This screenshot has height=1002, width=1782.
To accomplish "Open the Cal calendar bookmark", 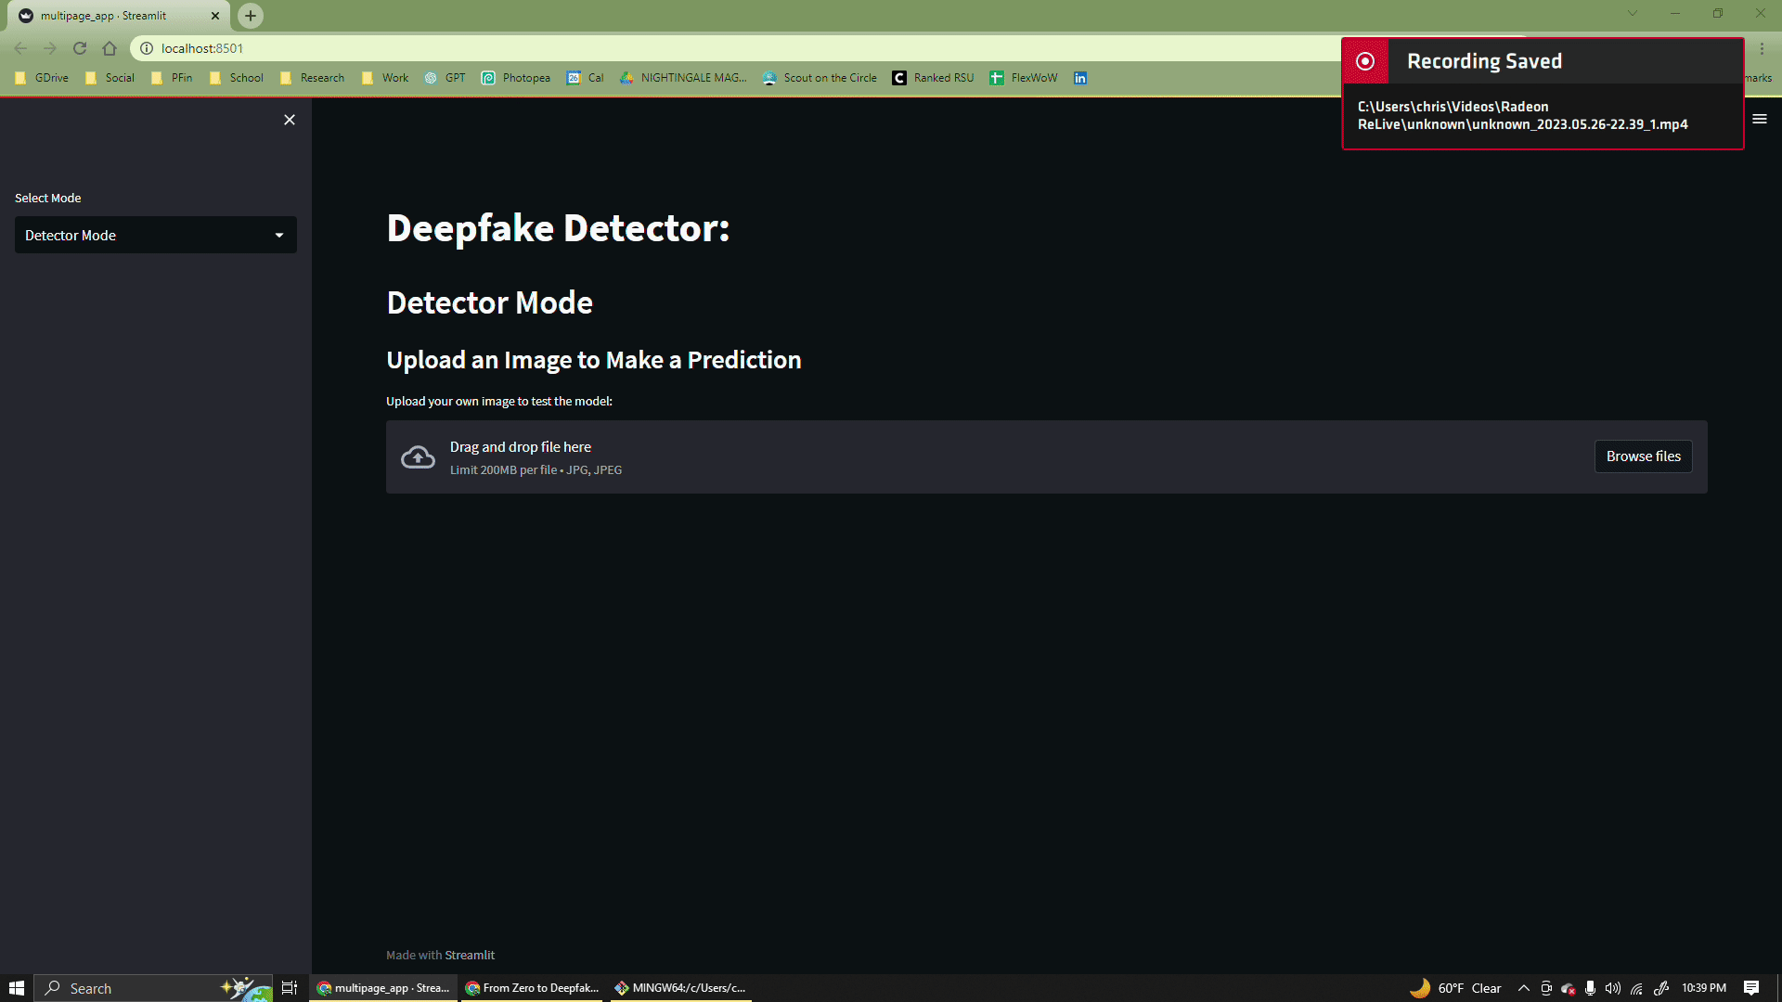I will 586,78.
